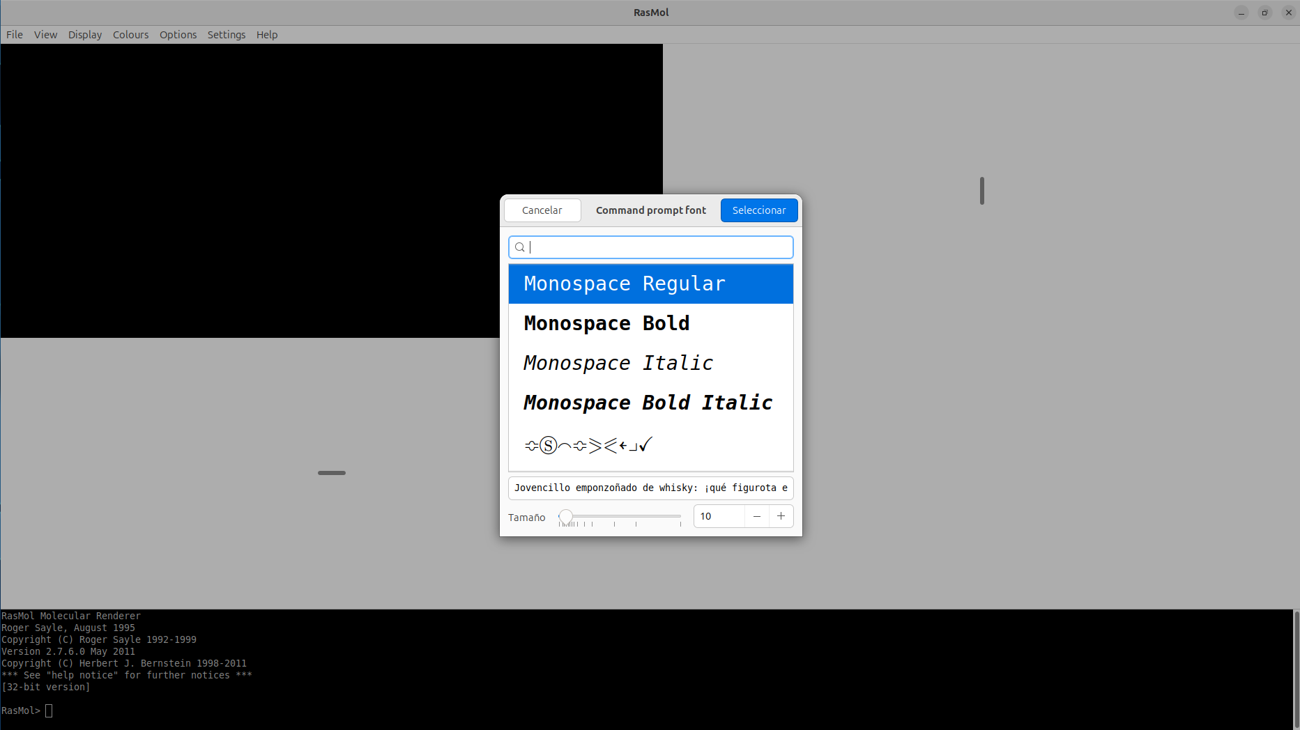Click the search magnifier icon
Screen dimensions: 1300x730
coord(520,247)
